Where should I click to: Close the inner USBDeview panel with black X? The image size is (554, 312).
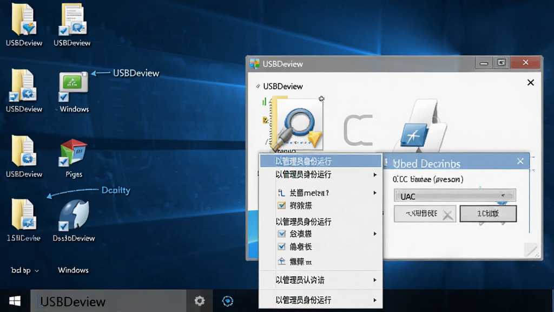pos(531,82)
